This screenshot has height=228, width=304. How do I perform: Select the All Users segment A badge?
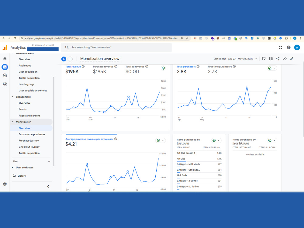(64, 59)
